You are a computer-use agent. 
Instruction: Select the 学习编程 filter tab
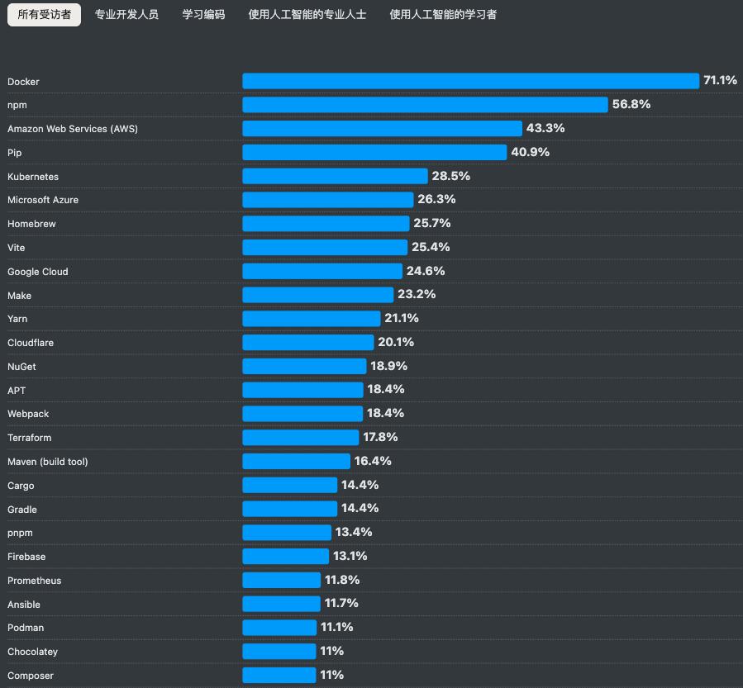[x=202, y=14]
